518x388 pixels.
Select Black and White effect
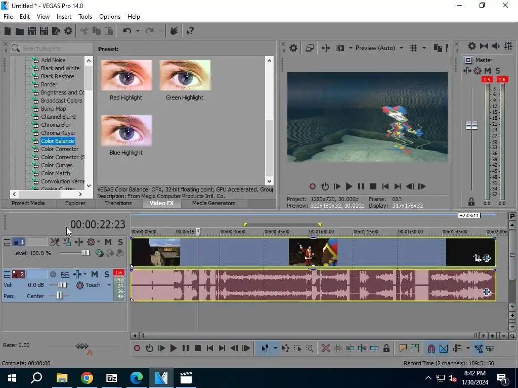click(60, 68)
